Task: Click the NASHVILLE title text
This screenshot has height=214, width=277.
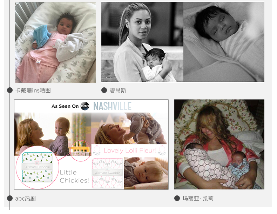Action: coord(112,106)
